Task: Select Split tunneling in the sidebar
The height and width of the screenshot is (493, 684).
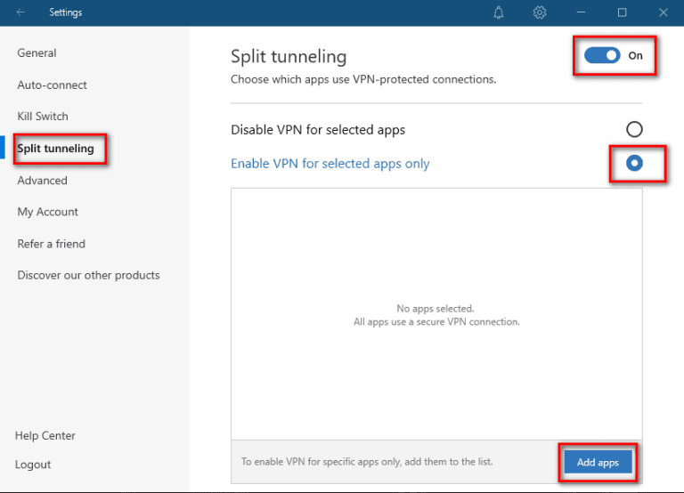Action: tap(55, 149)
